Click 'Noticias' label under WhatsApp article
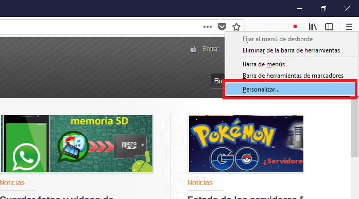The image size is (359, 199). point(12,183)
